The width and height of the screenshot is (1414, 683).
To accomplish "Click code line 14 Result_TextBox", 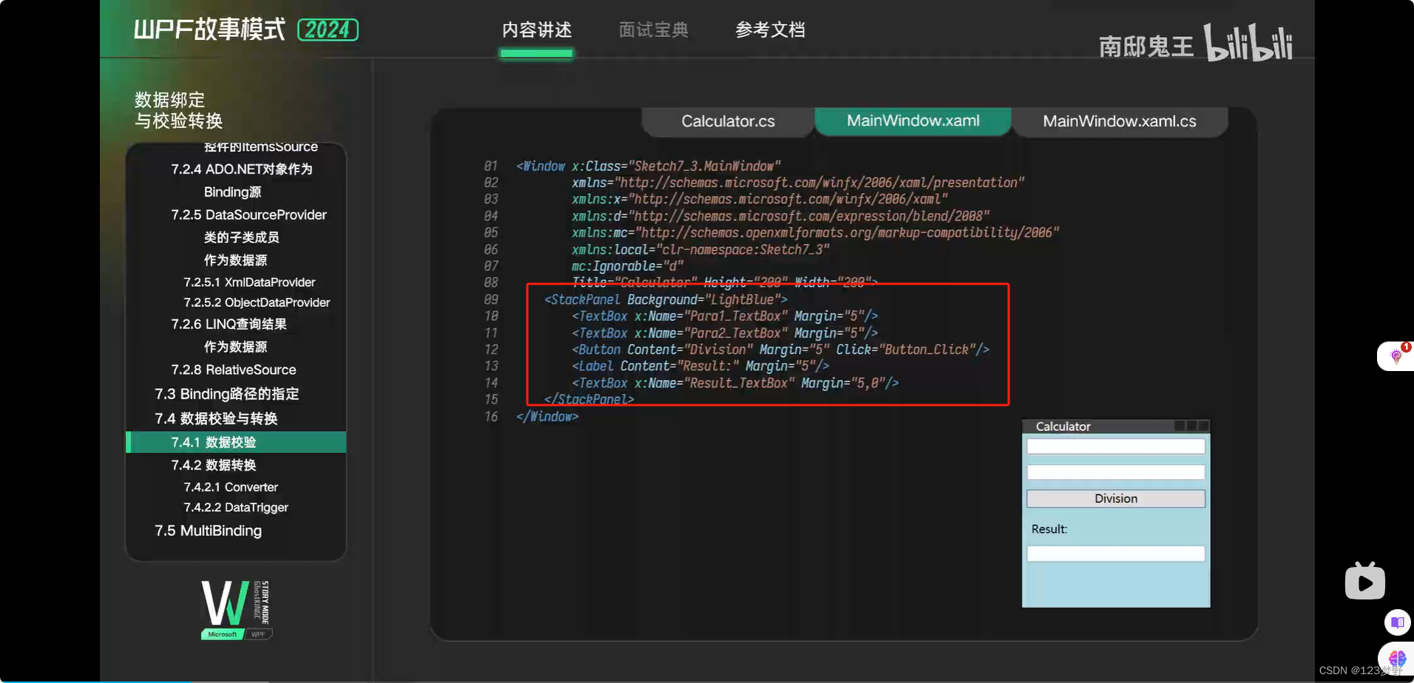I will tap(735, 383).
